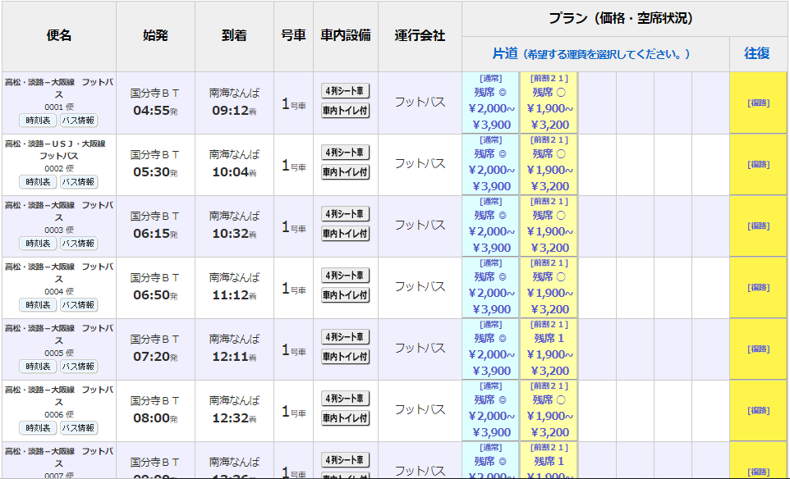
Task: Click 4列シート車 badge on 04:55 departure
Action: (x=346, y=91)
